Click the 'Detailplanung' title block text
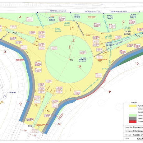 [x=138, y=131]
